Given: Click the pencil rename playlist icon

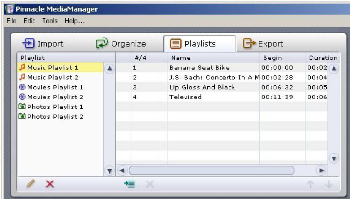Looking at the screenshot, I should pos(31,184).
